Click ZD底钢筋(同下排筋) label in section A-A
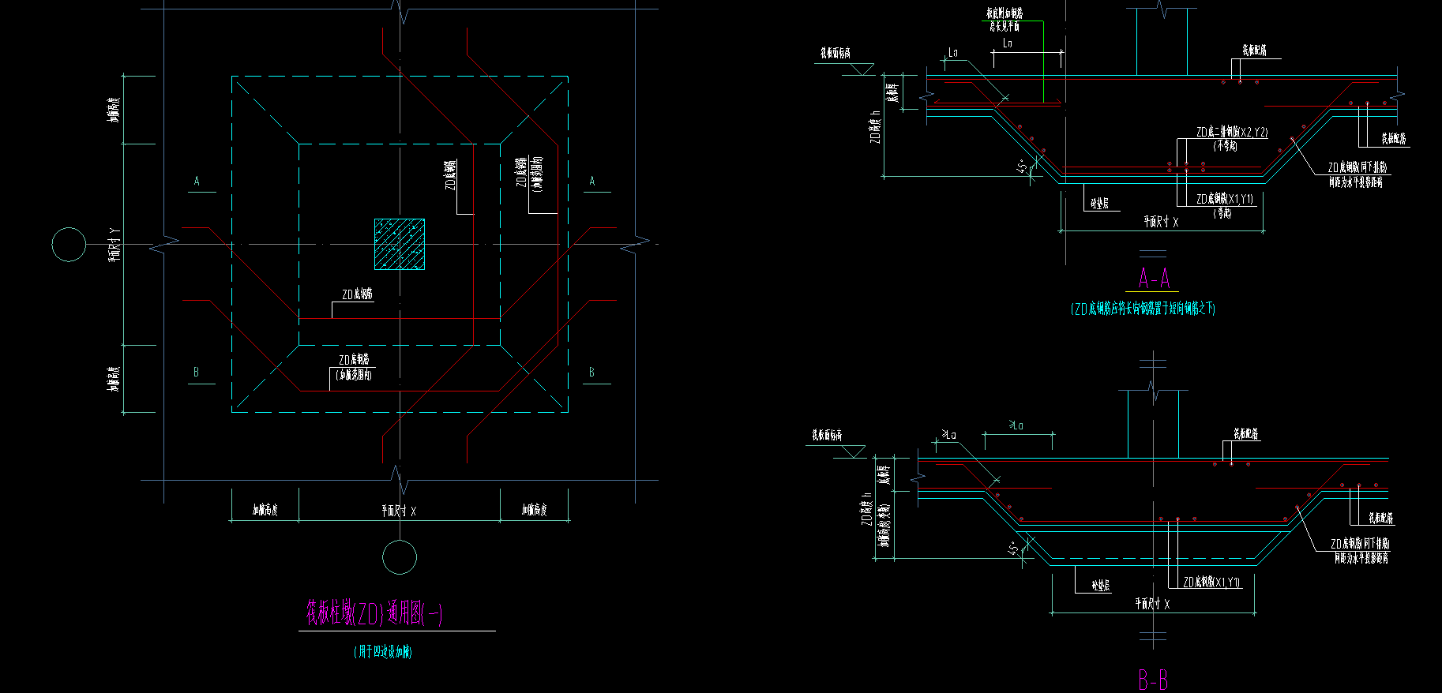Image resolution: width=1442 pixels, height=693 pixels. [x=1358, y=167]
